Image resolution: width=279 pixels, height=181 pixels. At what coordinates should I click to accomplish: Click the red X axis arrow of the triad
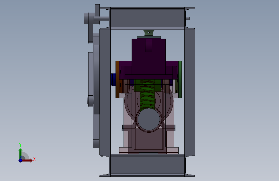[x=27, y=160]
